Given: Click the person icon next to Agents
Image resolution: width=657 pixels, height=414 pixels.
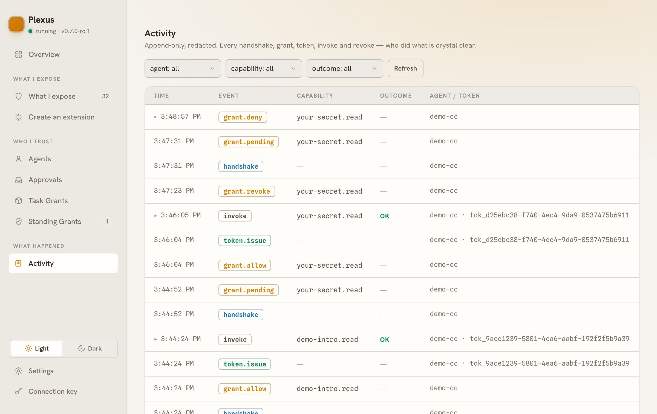Looking at the screenshot, I should pos(19,159).
